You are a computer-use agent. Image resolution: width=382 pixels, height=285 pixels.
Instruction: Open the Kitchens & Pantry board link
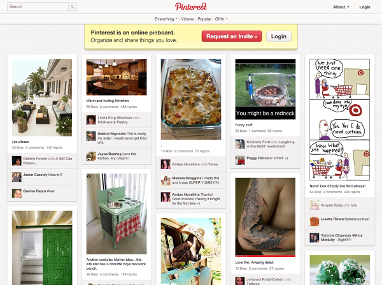tap(113, 122)
